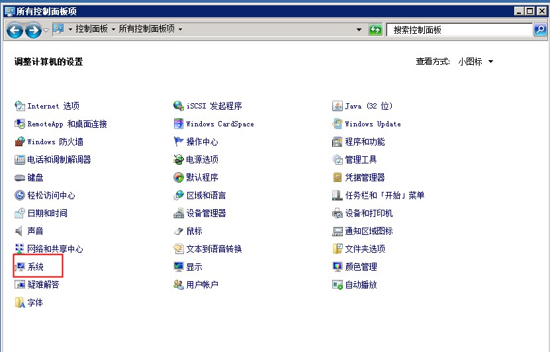Open 设备管理器 device manager icon
Screen dimensions: 550x352
(206, 213)
